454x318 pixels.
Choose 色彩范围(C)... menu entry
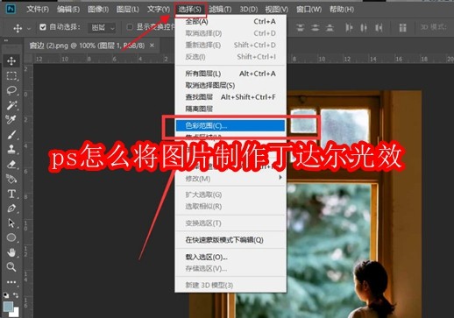[231, 125]
